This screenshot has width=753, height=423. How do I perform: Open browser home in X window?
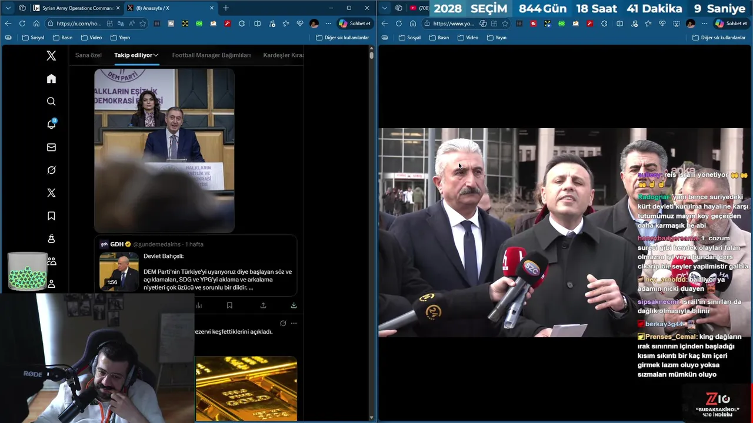[36, 23]
